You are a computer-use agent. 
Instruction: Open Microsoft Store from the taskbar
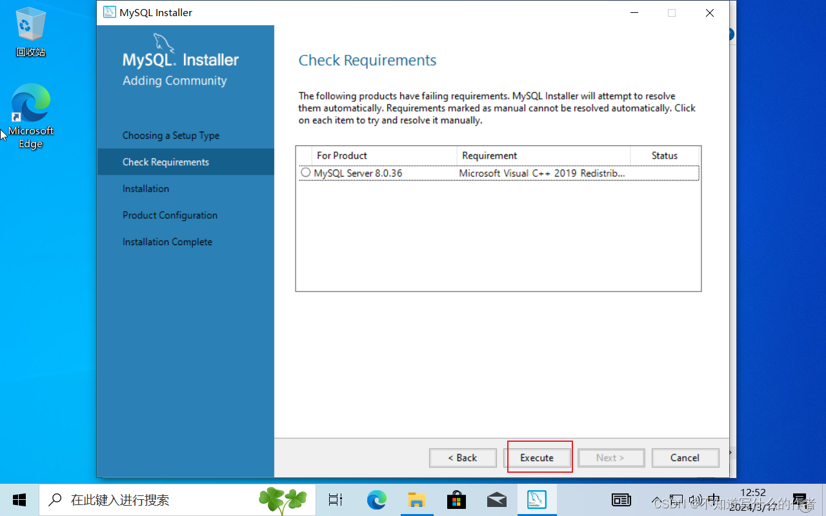coord(457,500)
